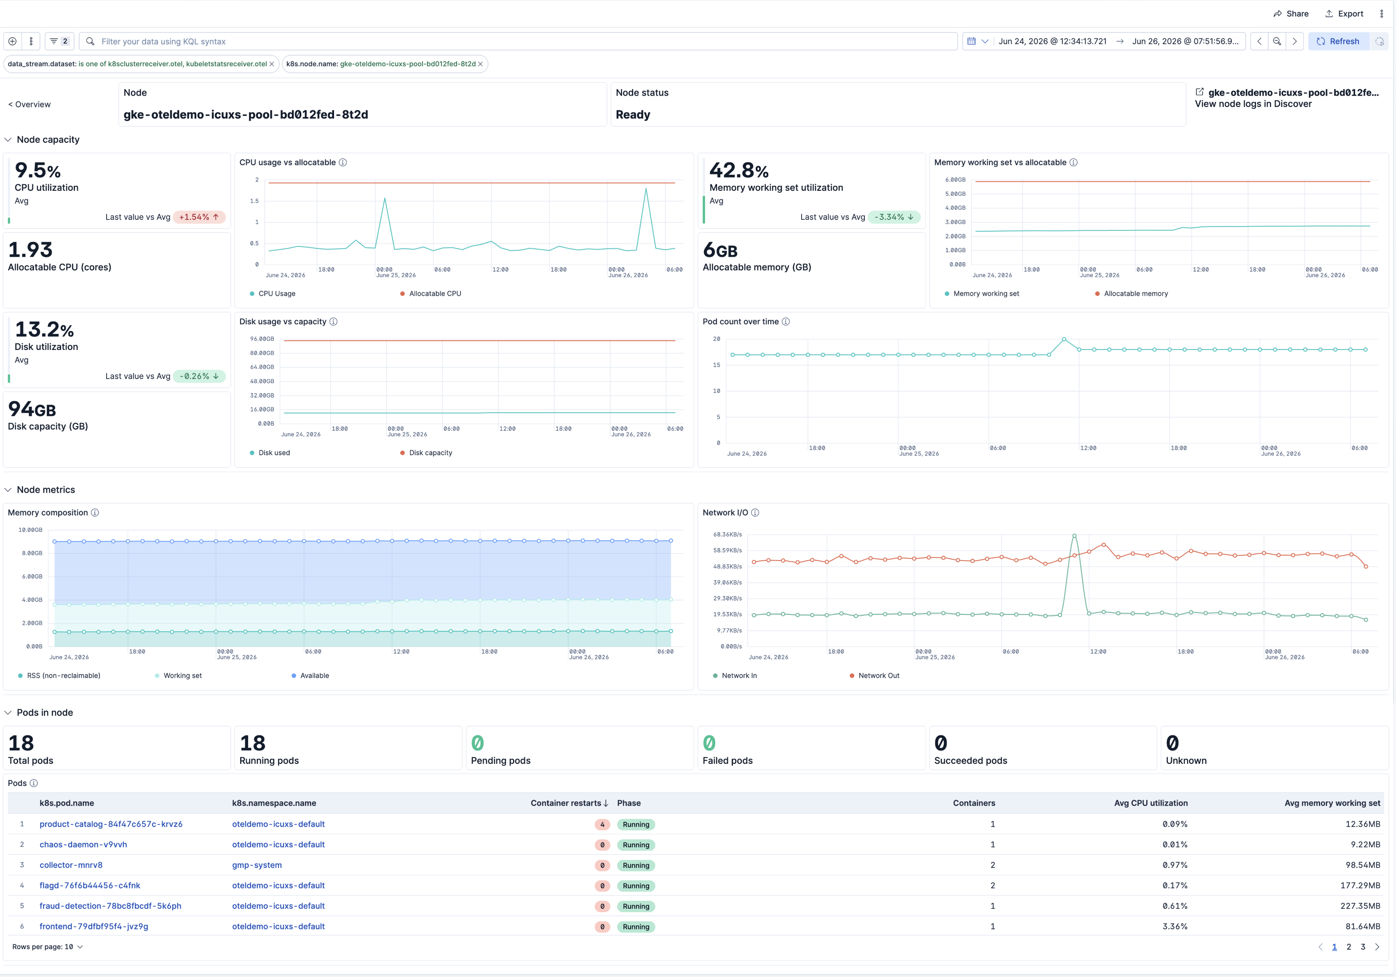The height and width of the screenshot is (977, 1396).
Task: Collapse the Node metrics section
Action: click(8, 489)
